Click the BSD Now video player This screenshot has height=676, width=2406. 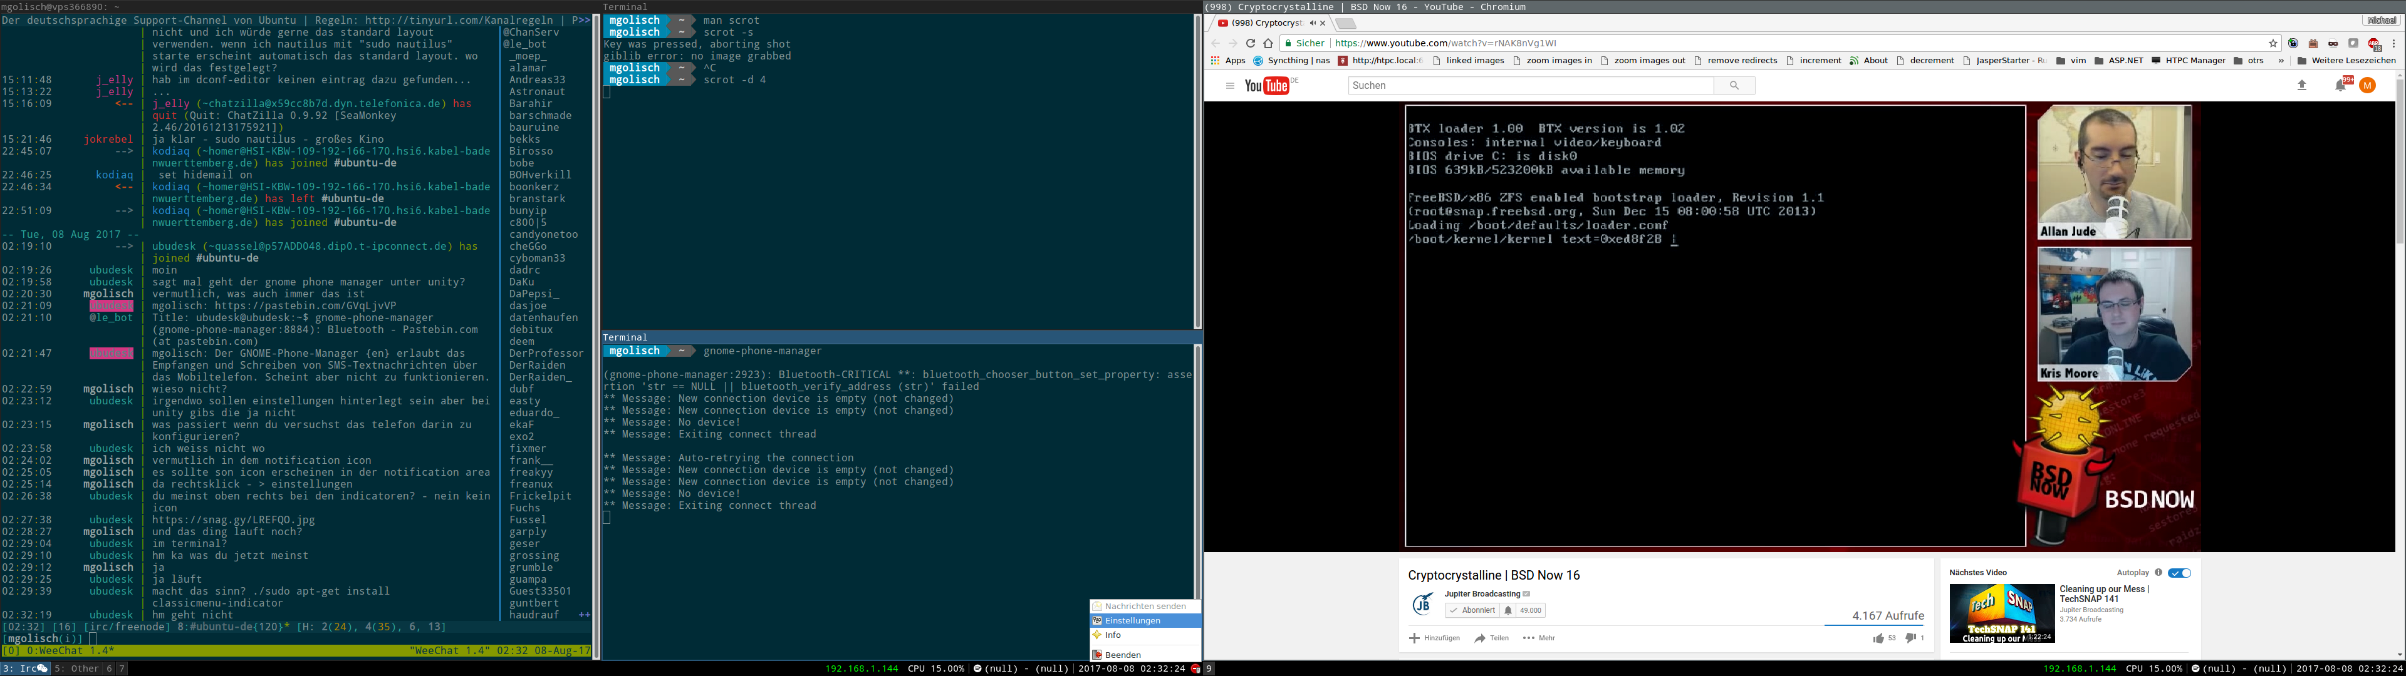point(1800,326)
